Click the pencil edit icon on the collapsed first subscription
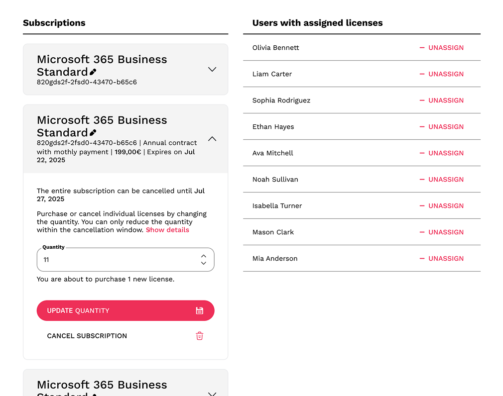This screenshot has height=396, width=503. coord(93,72)
